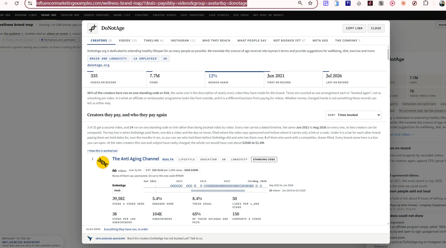Reload the page with the browser refresh icon
Screen dimensions: 446x248
pos(17,3)
